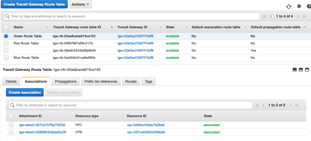
Task: Open the Name column dropdown arrow
Action: [x=48, y=27]
